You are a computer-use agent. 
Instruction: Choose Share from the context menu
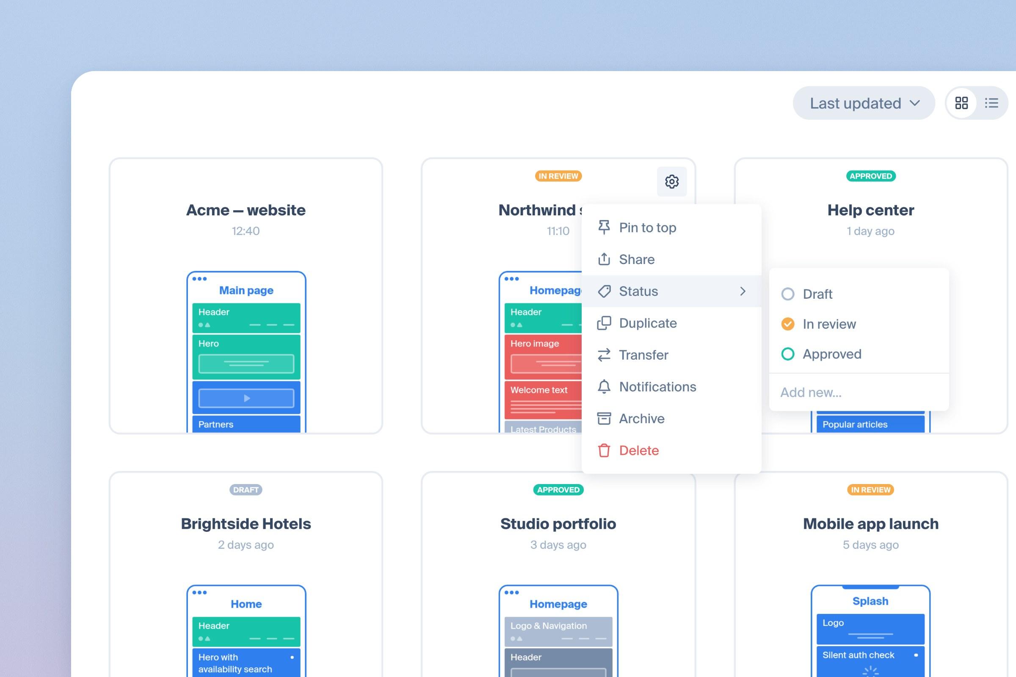pos(672,259)
